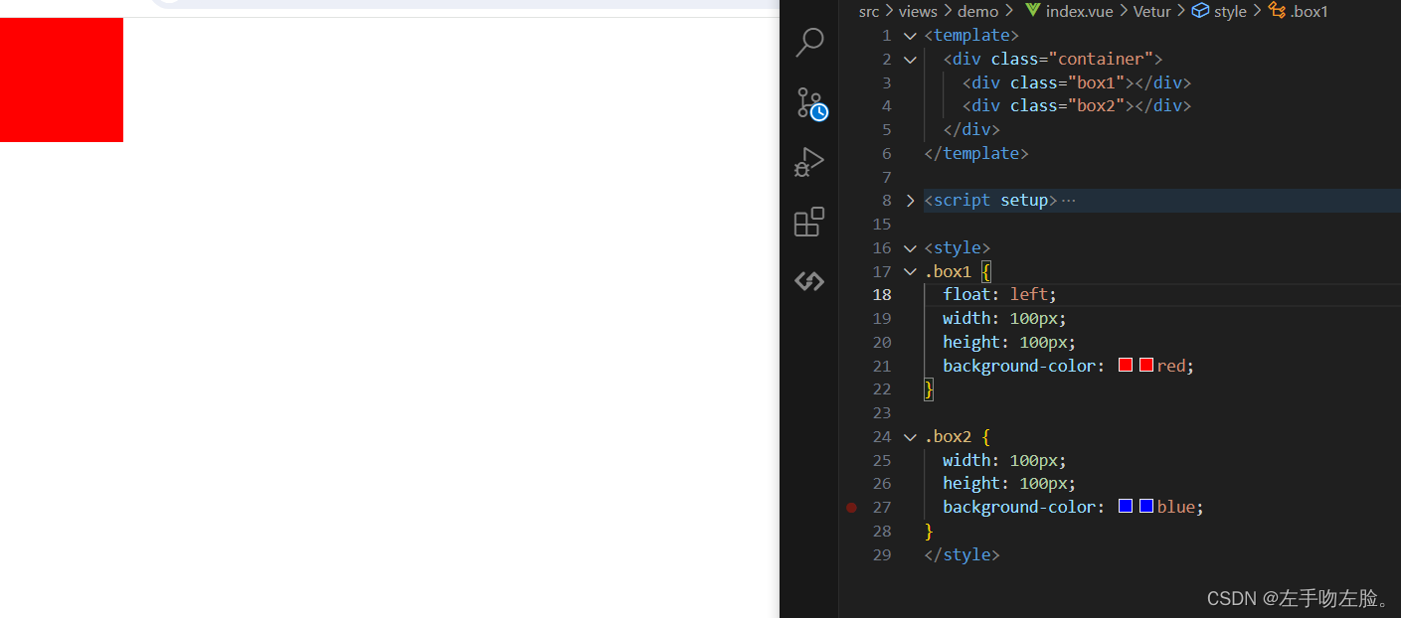This screenshot has width=1401, height=618.
Task: Collapse the .box1 rule fold arrow
Action: (x=910, y=272)
